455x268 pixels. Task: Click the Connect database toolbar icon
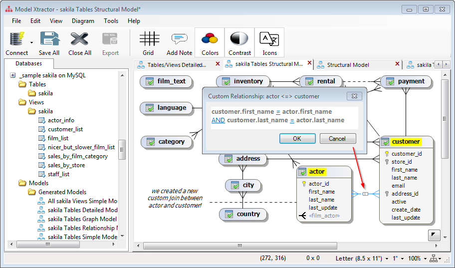[17, 39]
